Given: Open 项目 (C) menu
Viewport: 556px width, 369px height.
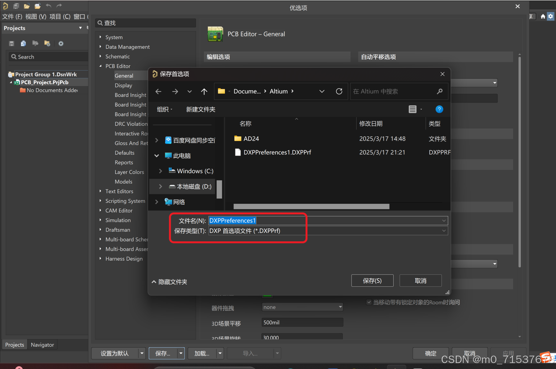Looking at the screenshot, I should (x=60, y=16).
